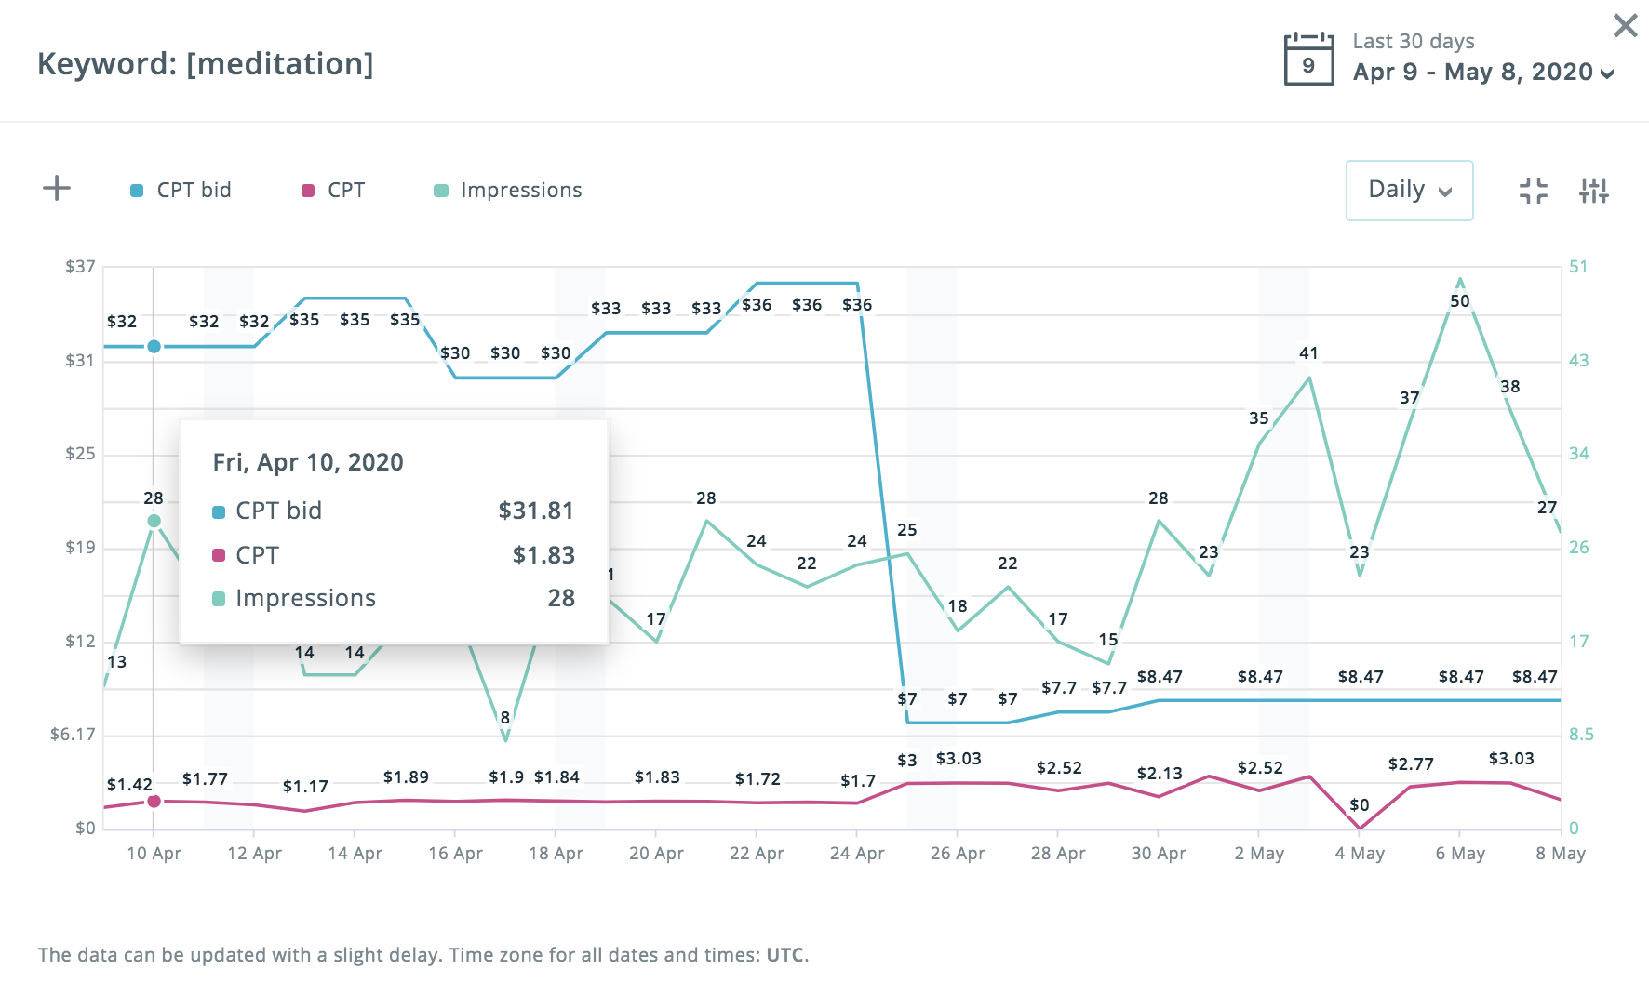
Task: Click the CPT bid bullet inside the tooltip
Action: [217, 511]
